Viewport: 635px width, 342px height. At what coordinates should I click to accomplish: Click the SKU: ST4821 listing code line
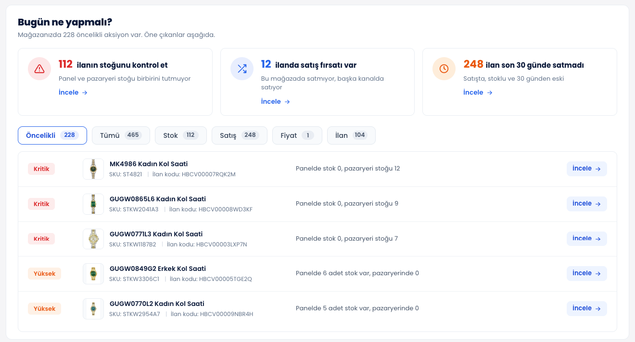(173, 174)
